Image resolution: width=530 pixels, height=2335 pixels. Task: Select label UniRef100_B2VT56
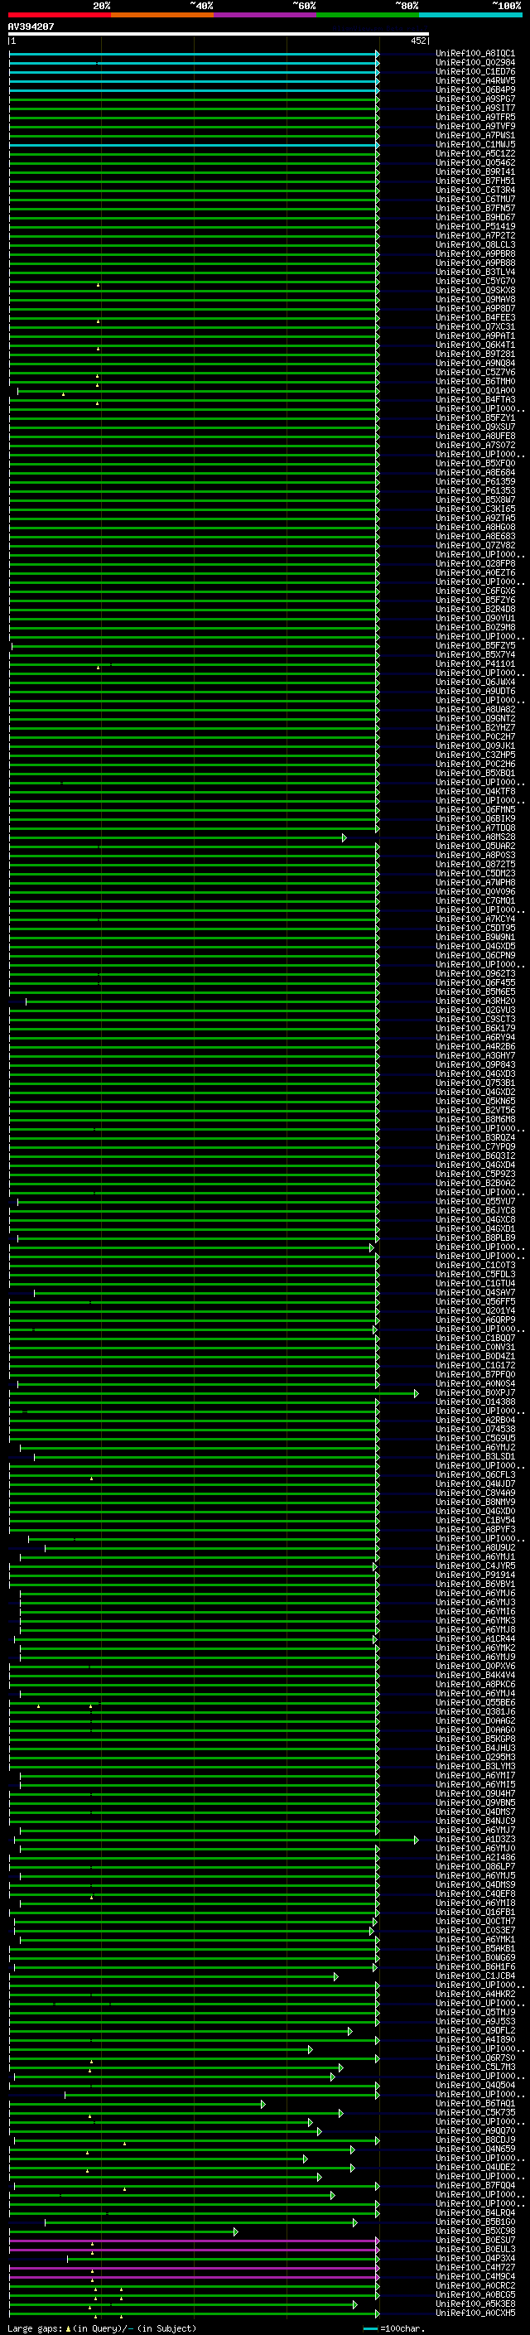pyautogui.click(x=475, y=1111)
